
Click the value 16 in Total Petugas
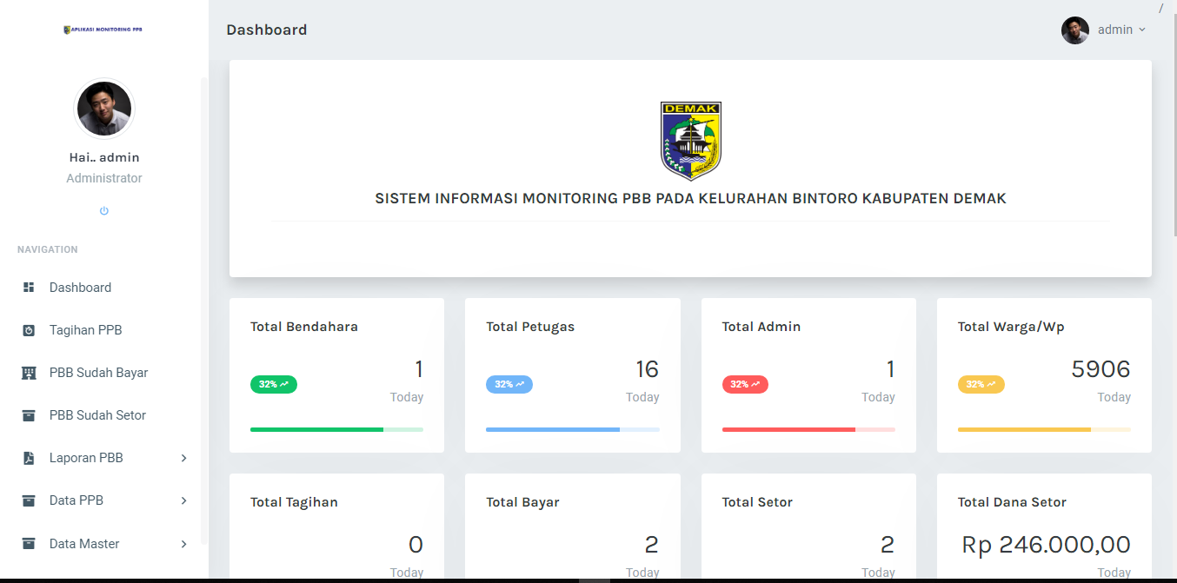647,369
